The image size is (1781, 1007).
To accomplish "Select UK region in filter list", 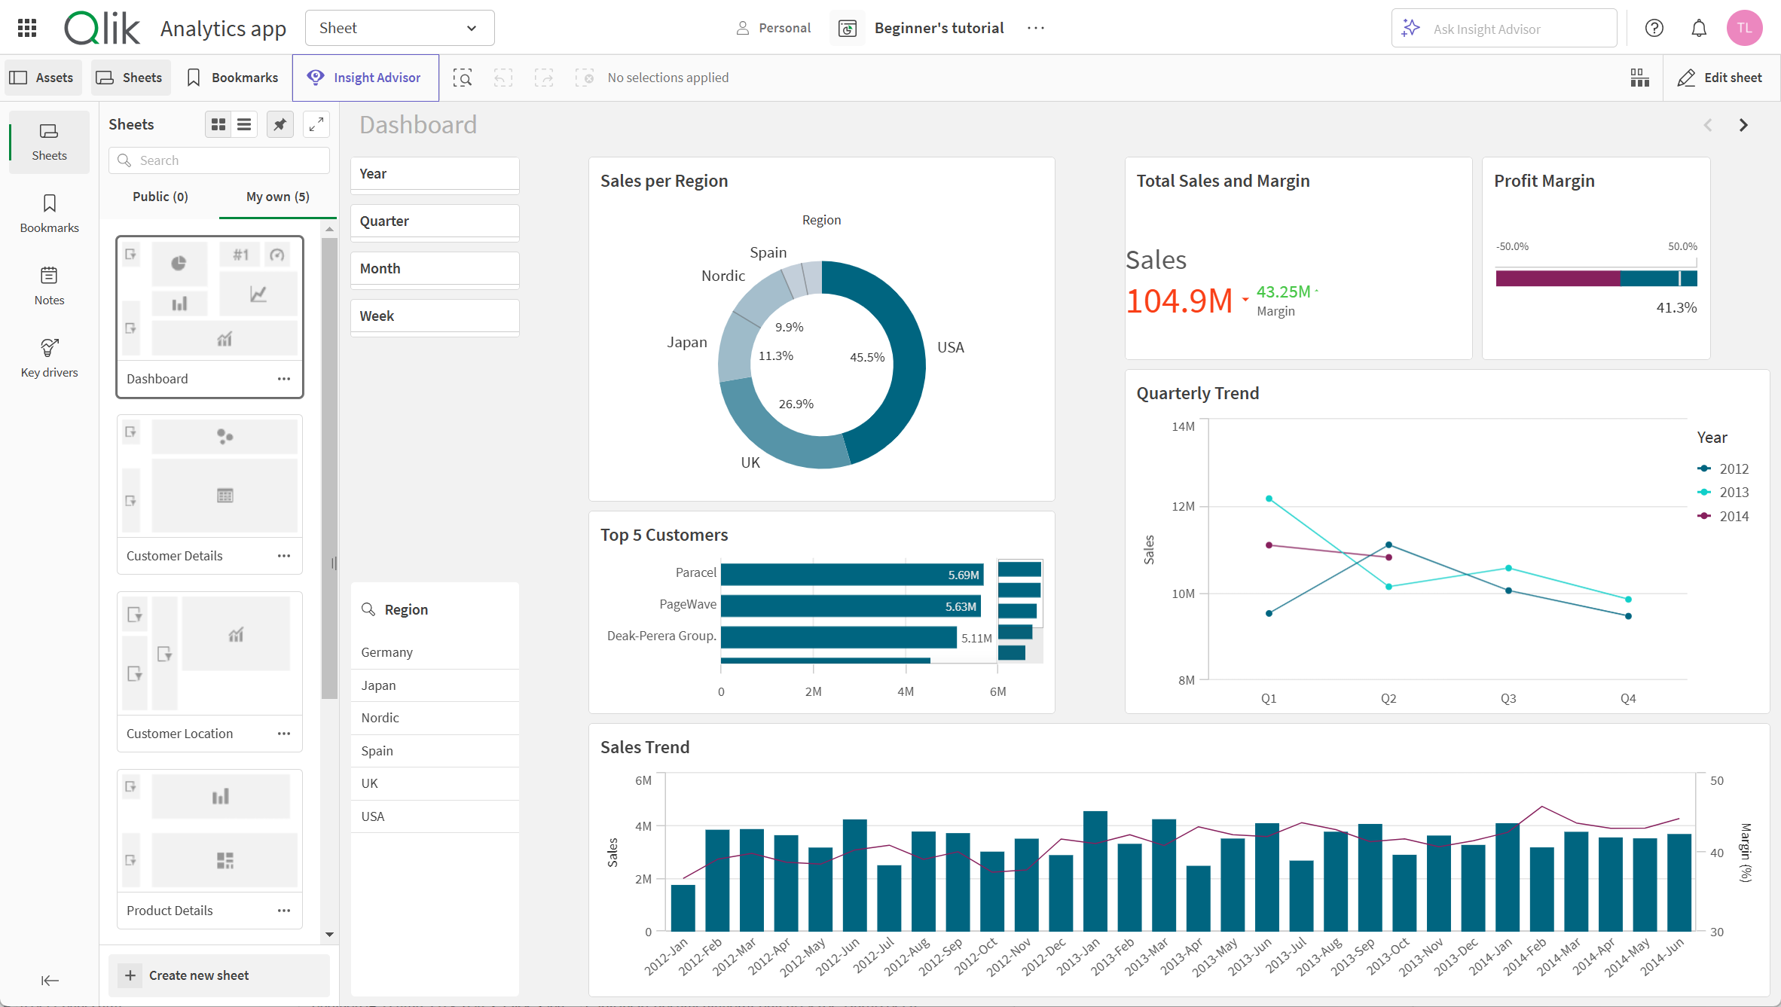I will point(369,783).
